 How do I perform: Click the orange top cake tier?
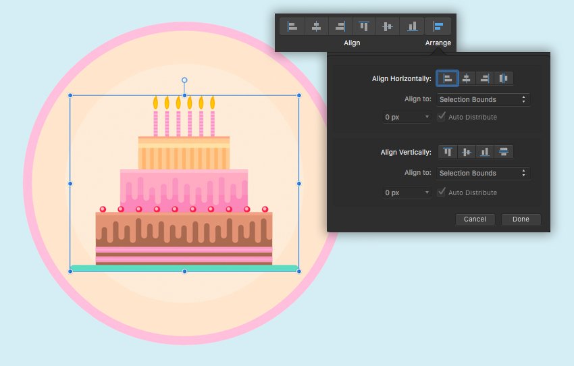[184, 153]
